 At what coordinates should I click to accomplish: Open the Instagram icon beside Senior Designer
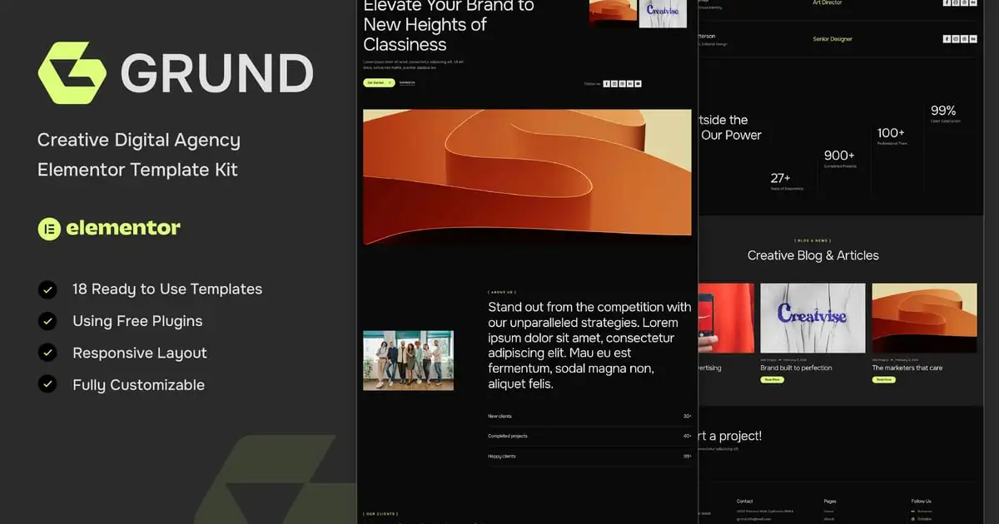point(956,39)
